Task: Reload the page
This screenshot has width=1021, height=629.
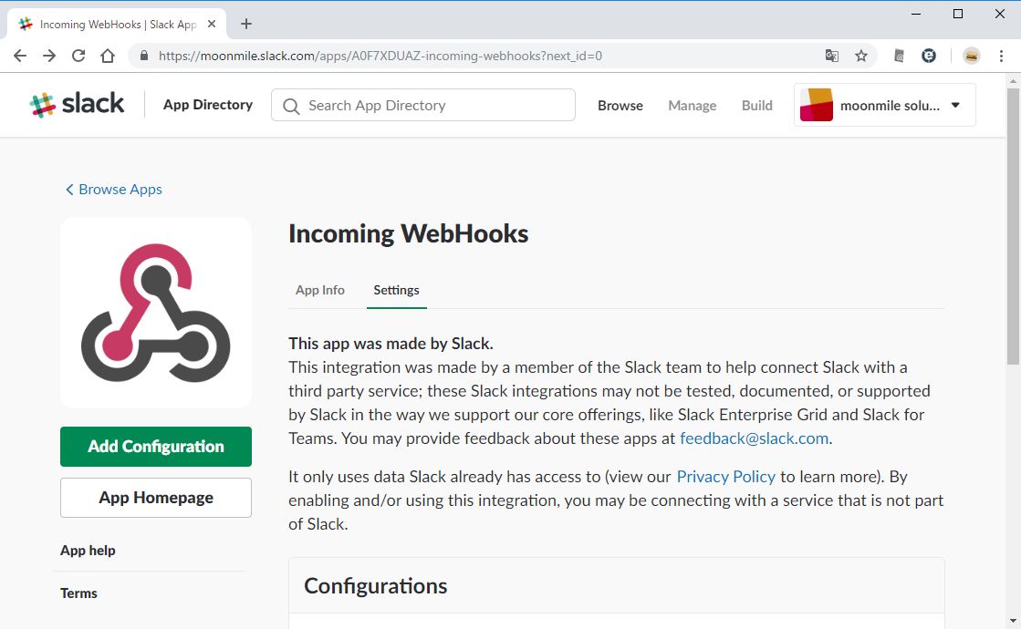Action: pyautogui.click(x=78, y=56)
